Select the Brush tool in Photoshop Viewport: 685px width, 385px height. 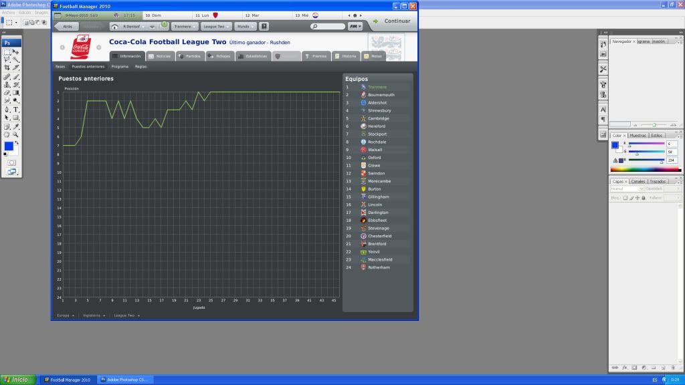pos(16,77)
